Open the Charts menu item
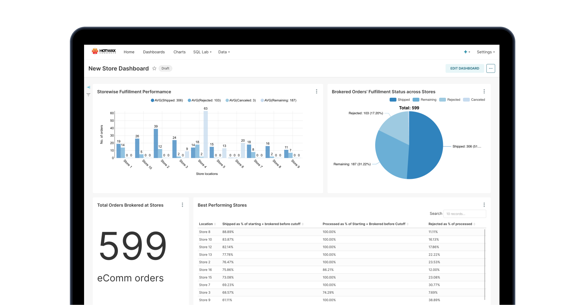The height and width of the screenshot is (305, 583). pos(179,52)
